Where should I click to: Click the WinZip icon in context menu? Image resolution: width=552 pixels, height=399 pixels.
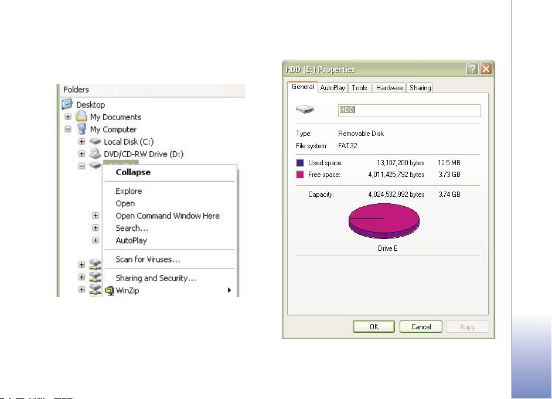[x=110, y=291]
